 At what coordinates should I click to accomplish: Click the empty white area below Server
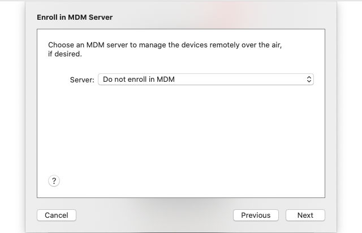181,129
